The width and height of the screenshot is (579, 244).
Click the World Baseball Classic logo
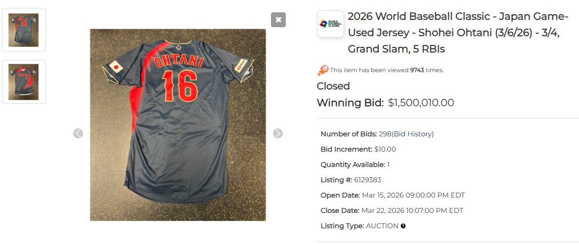[x=330, y=24]
